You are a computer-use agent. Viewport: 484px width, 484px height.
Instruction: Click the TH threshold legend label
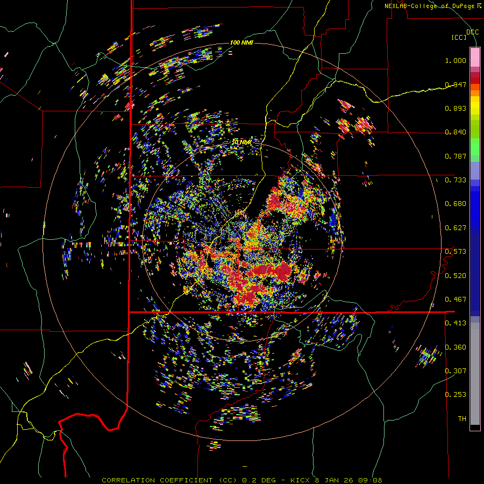(x=462, y=419)
